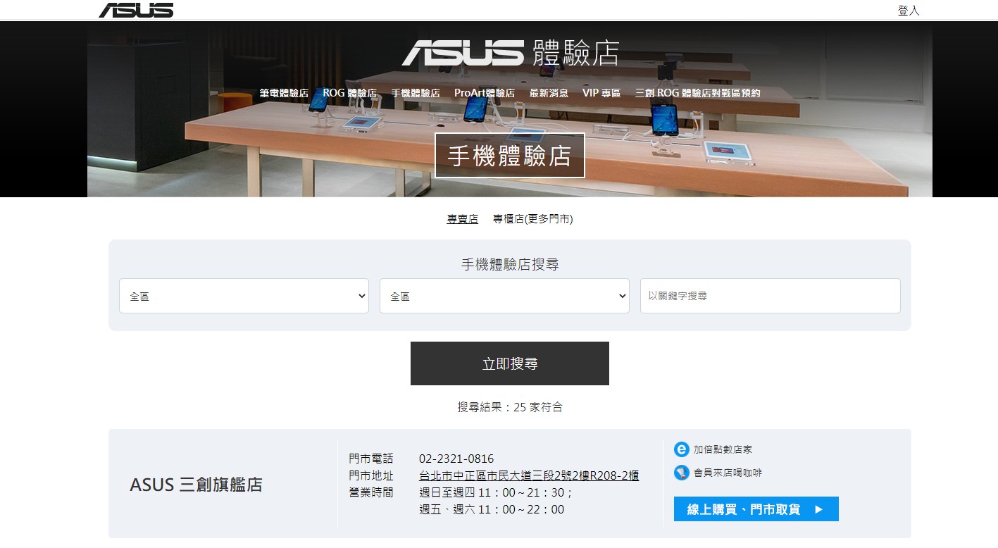Expand the first 全區 region dropdown

[244, 296]
